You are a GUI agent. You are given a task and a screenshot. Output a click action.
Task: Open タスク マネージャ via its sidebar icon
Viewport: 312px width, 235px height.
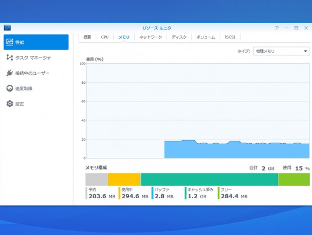click(10, 58)
